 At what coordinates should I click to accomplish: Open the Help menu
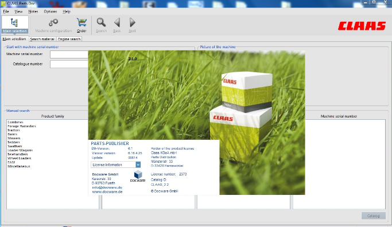[x=67, y=11]
